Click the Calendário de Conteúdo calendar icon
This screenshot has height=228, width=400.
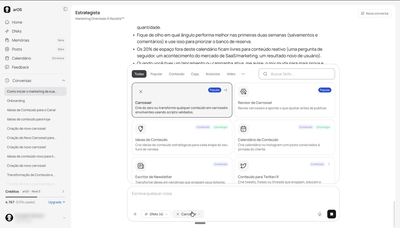pyautogui.click(x=243, y=128)
